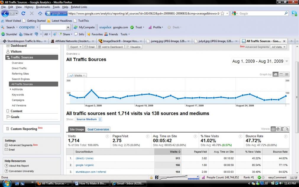The image size is (299, 187).
Task: Go back with the browser Back arrow
Action: (x=5, y=13)
